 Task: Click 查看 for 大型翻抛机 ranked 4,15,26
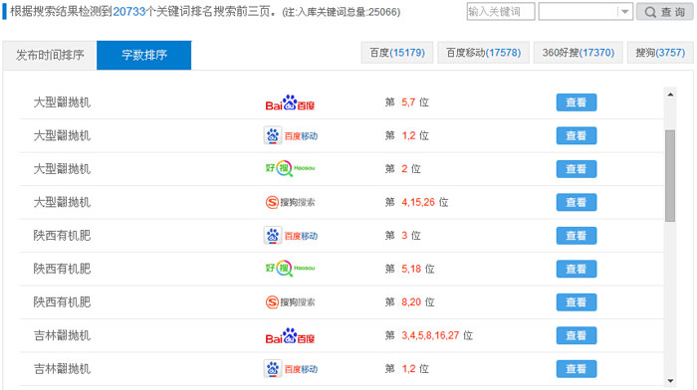577,203
